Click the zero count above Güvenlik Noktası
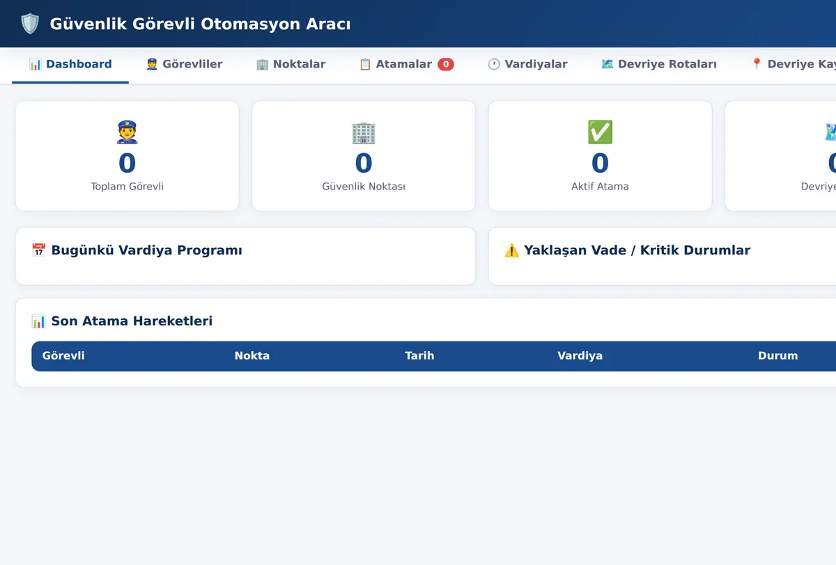Viewport: 836px width, 565px height. (364, 163)
